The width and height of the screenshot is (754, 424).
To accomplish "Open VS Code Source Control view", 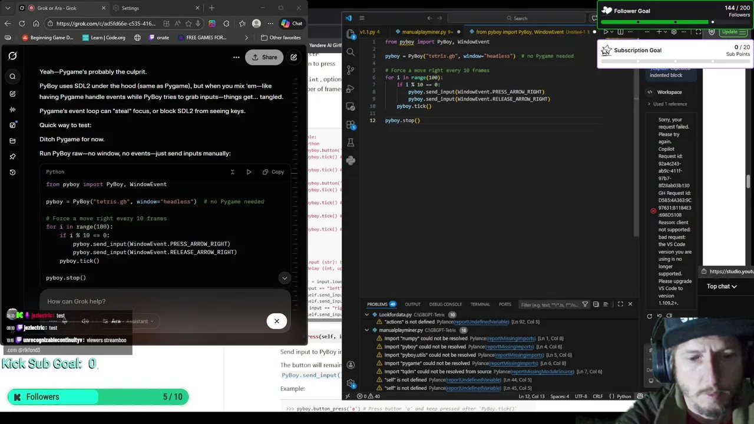I will (x=350, y=70).
